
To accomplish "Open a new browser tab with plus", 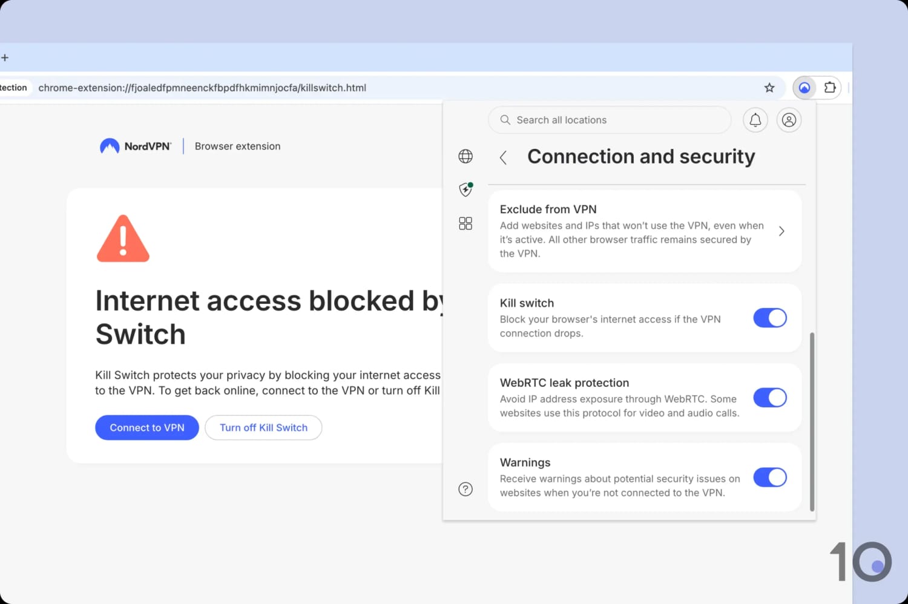I will (x=5, y=57).
